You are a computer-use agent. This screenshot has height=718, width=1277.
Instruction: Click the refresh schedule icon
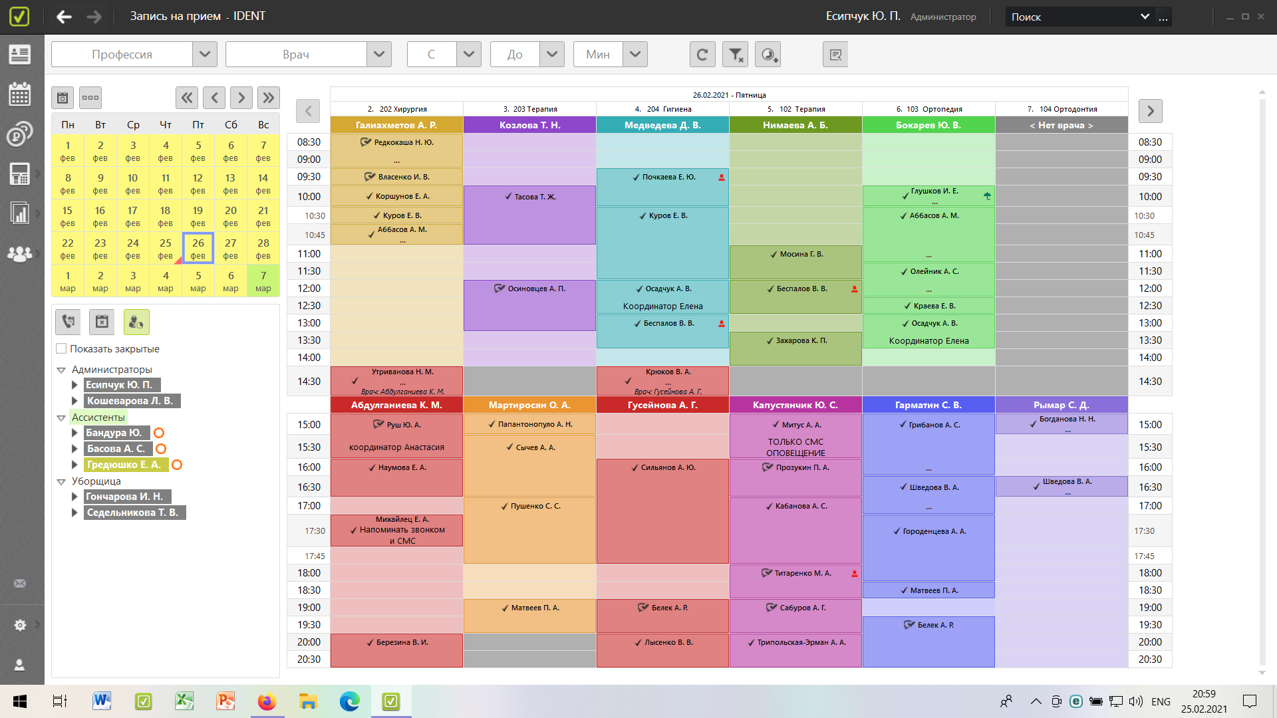coord(702,55)
